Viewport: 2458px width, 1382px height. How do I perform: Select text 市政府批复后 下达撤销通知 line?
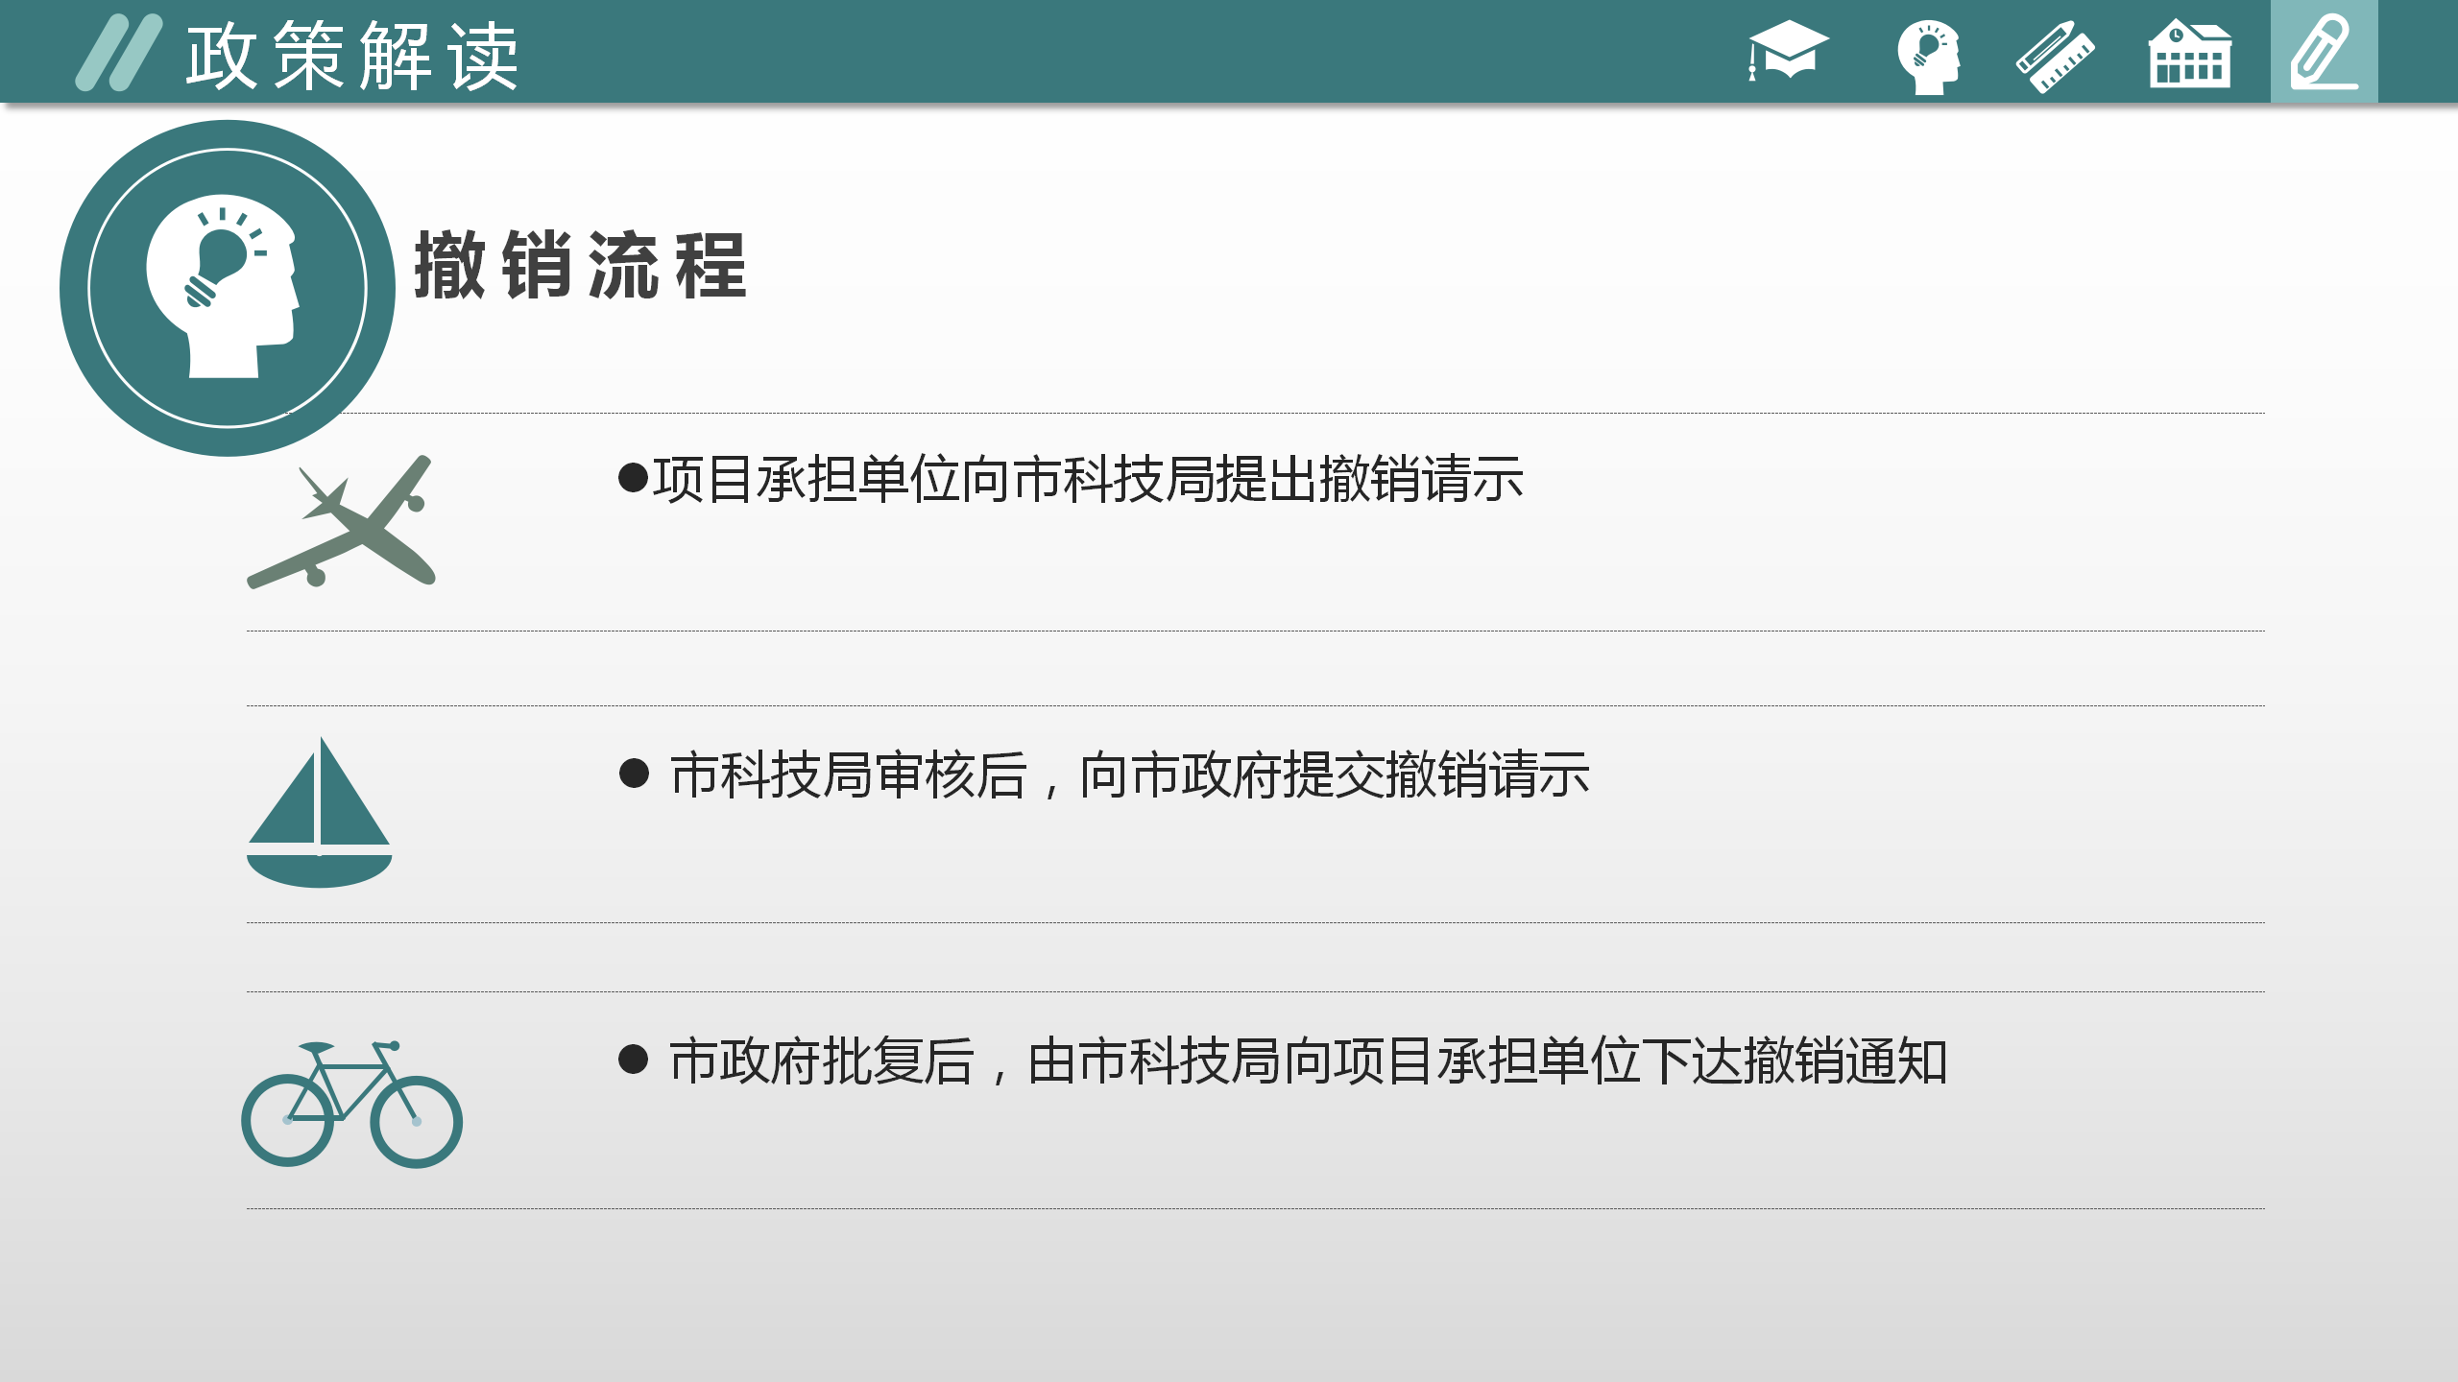pos(1308,1061)
